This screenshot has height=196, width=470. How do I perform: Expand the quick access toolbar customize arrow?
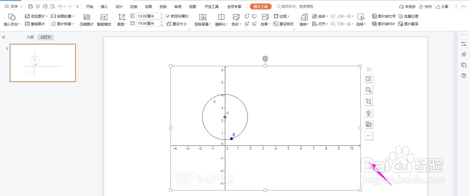coord(77,6)
